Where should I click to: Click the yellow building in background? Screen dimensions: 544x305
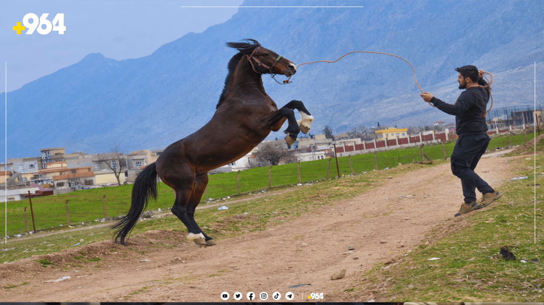pos(391,133)
